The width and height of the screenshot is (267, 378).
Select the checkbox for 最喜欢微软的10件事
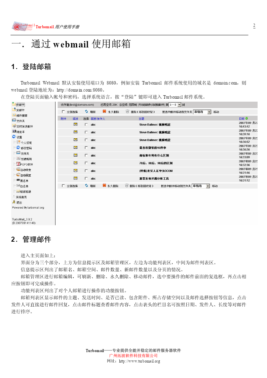tap(86, 148)
